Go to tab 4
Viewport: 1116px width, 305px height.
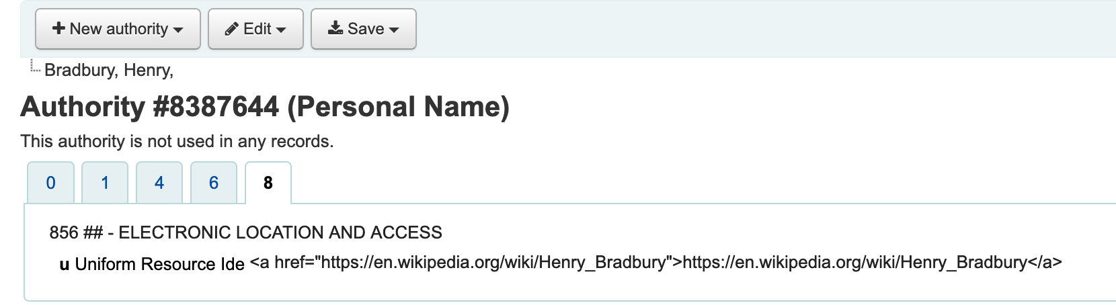click(159, 183)
